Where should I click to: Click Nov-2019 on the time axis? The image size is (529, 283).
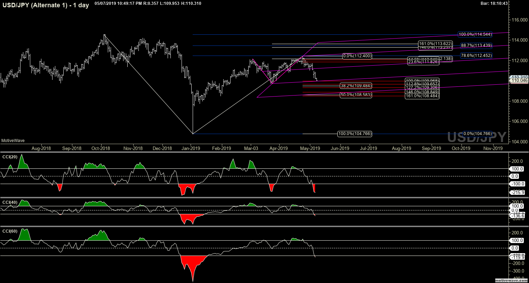(493, 148)
